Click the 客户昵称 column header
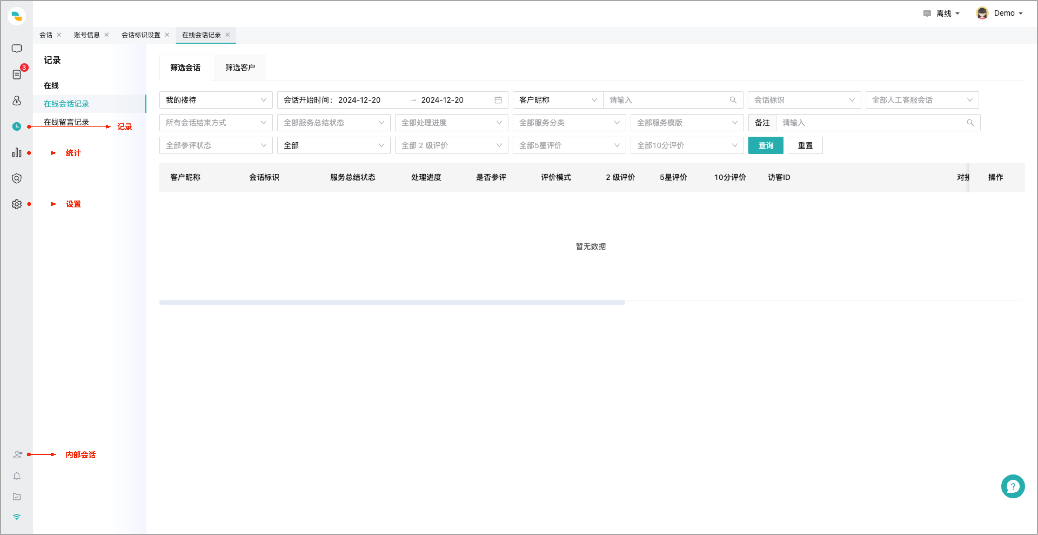The width and height of the screenshot is (1038, 535). 185,177
